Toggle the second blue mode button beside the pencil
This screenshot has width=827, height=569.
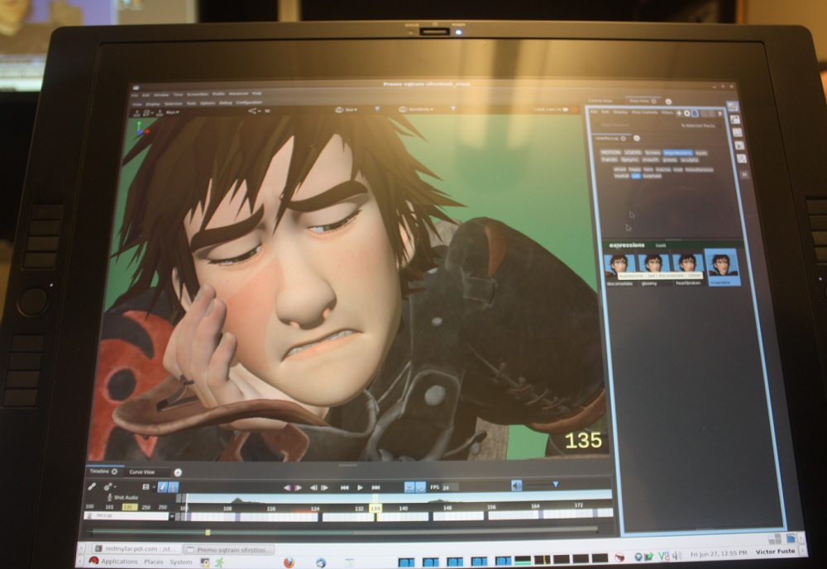pos(174,486)
